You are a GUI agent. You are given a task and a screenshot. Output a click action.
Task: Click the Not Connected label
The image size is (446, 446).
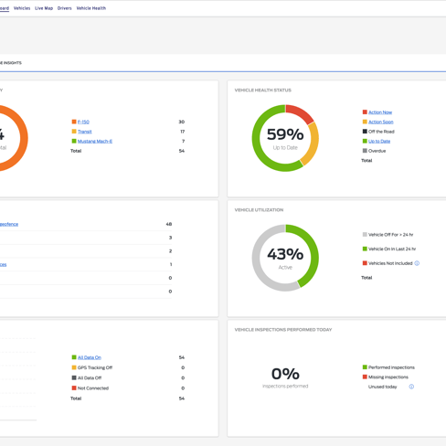(x=93, y=388)
